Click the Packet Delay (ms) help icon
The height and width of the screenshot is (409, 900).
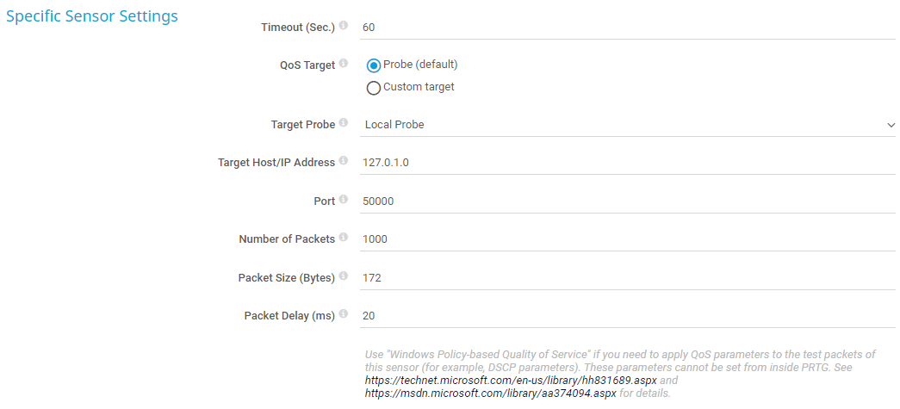[x=344, y=315]
